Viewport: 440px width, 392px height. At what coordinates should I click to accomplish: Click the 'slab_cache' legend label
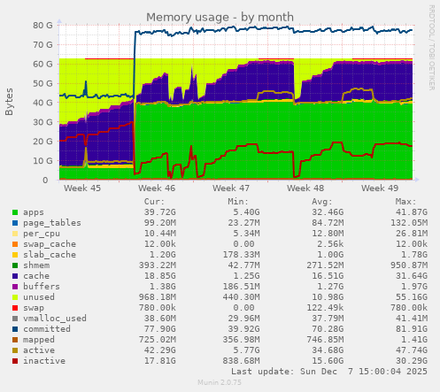click(50, 255)
